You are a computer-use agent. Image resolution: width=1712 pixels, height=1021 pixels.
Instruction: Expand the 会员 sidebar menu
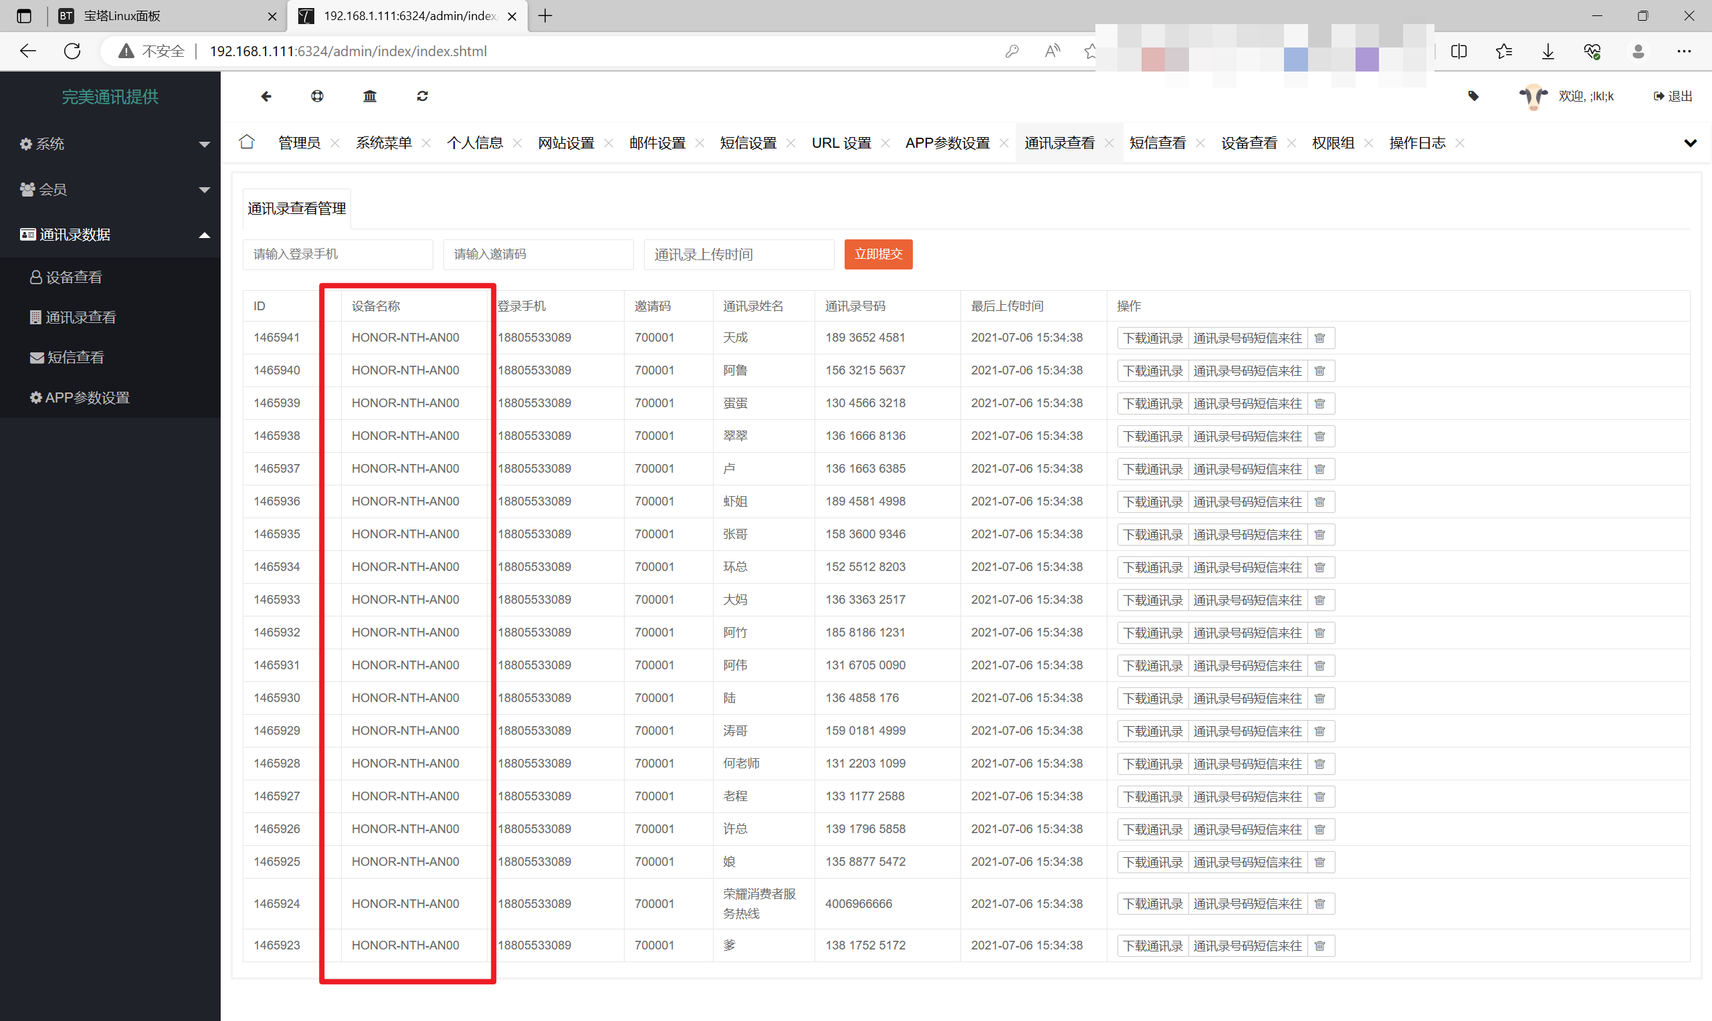coord(110,189)
